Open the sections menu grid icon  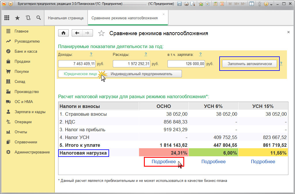point(7,18)
